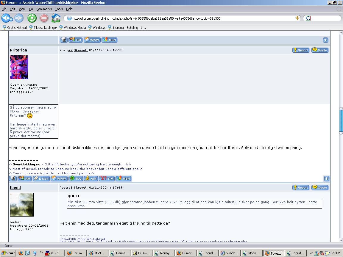
Task: Click the WWW button in top post footer
Action: 92,40
